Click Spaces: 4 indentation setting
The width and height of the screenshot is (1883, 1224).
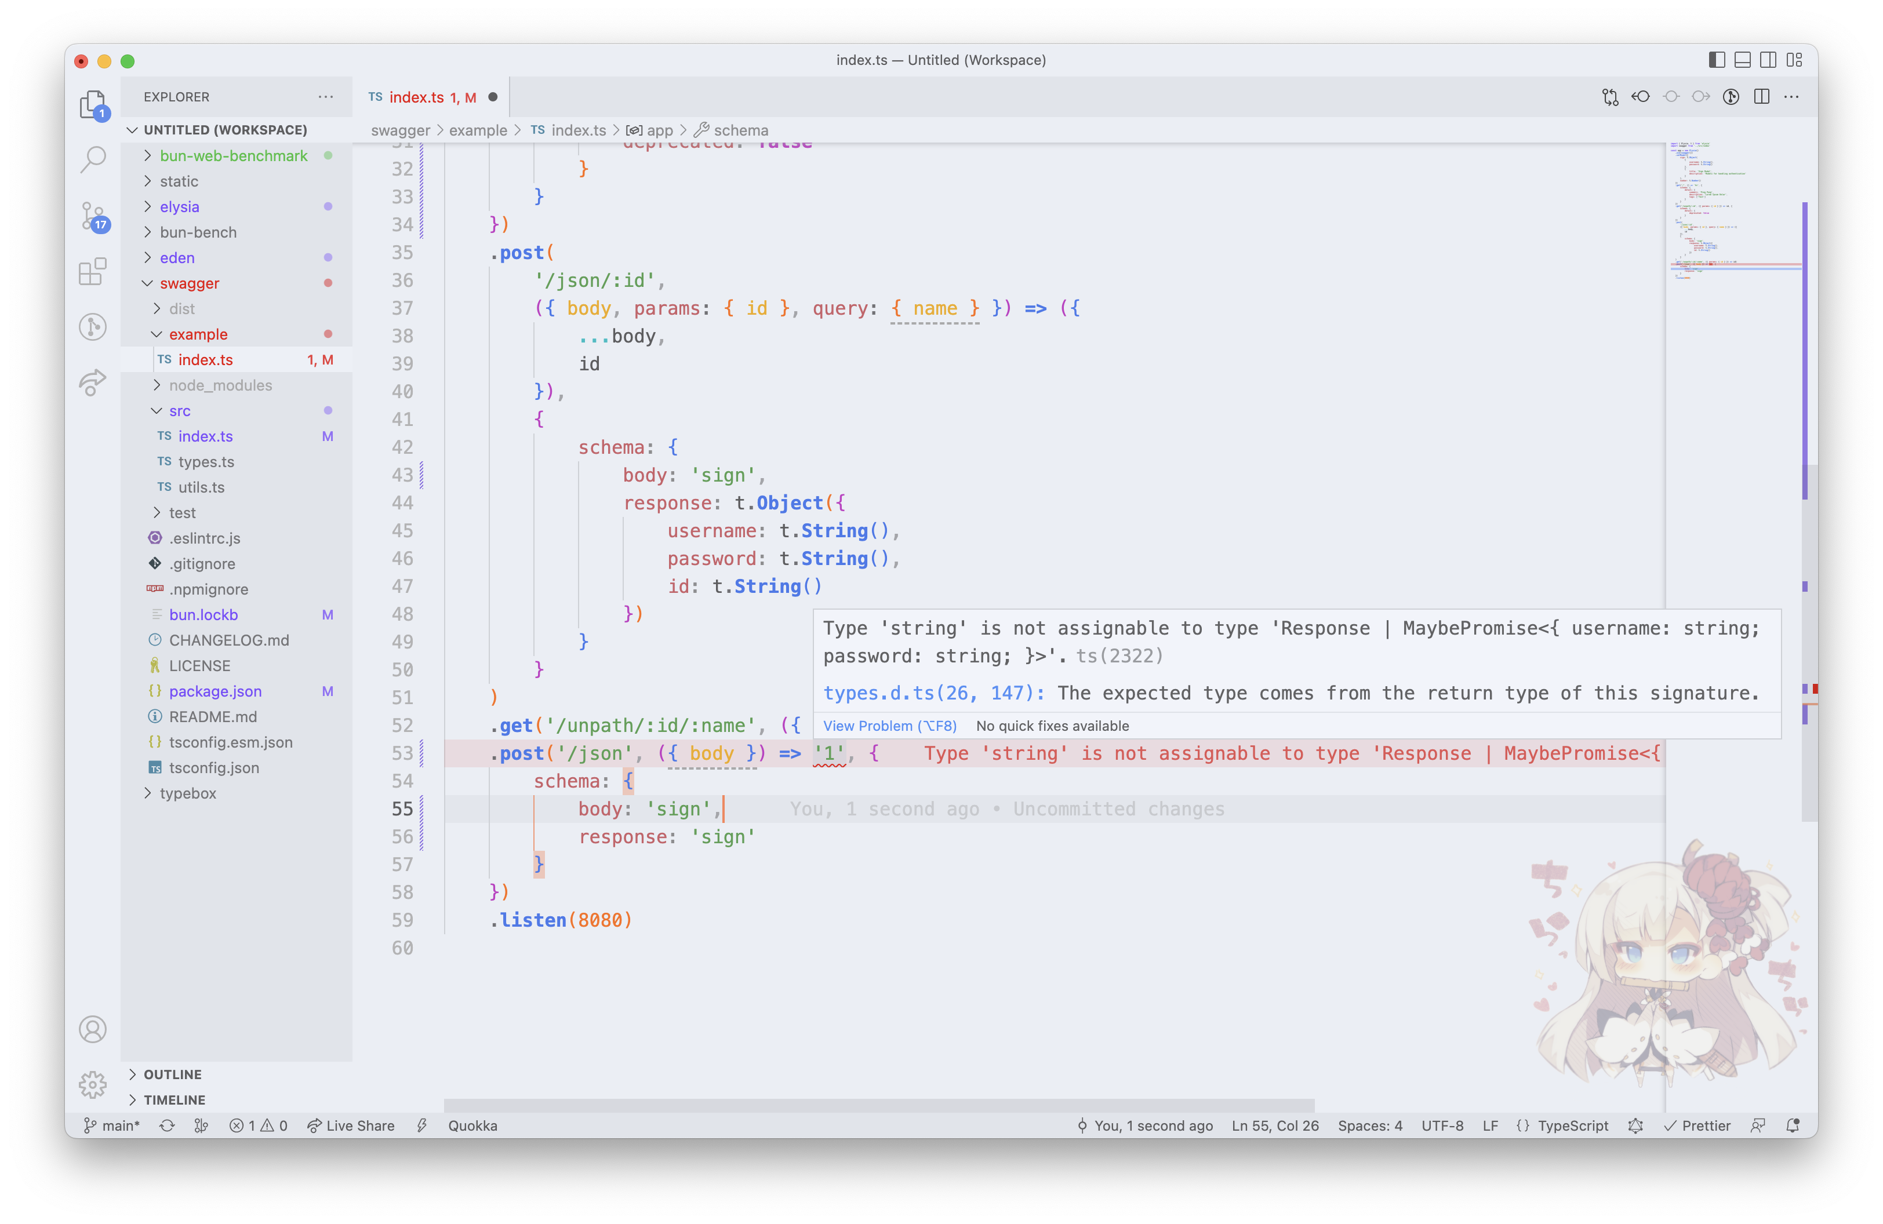pyautogui.click(x=1369, y=1125)
